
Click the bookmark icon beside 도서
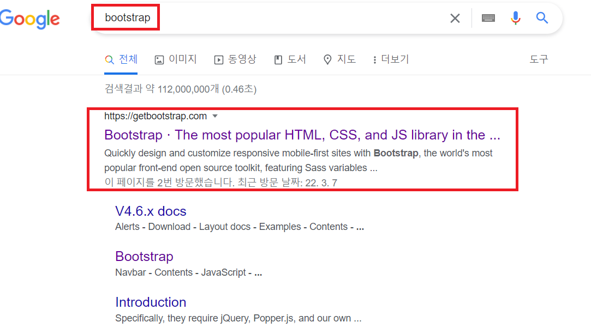[x=278, y=59]
